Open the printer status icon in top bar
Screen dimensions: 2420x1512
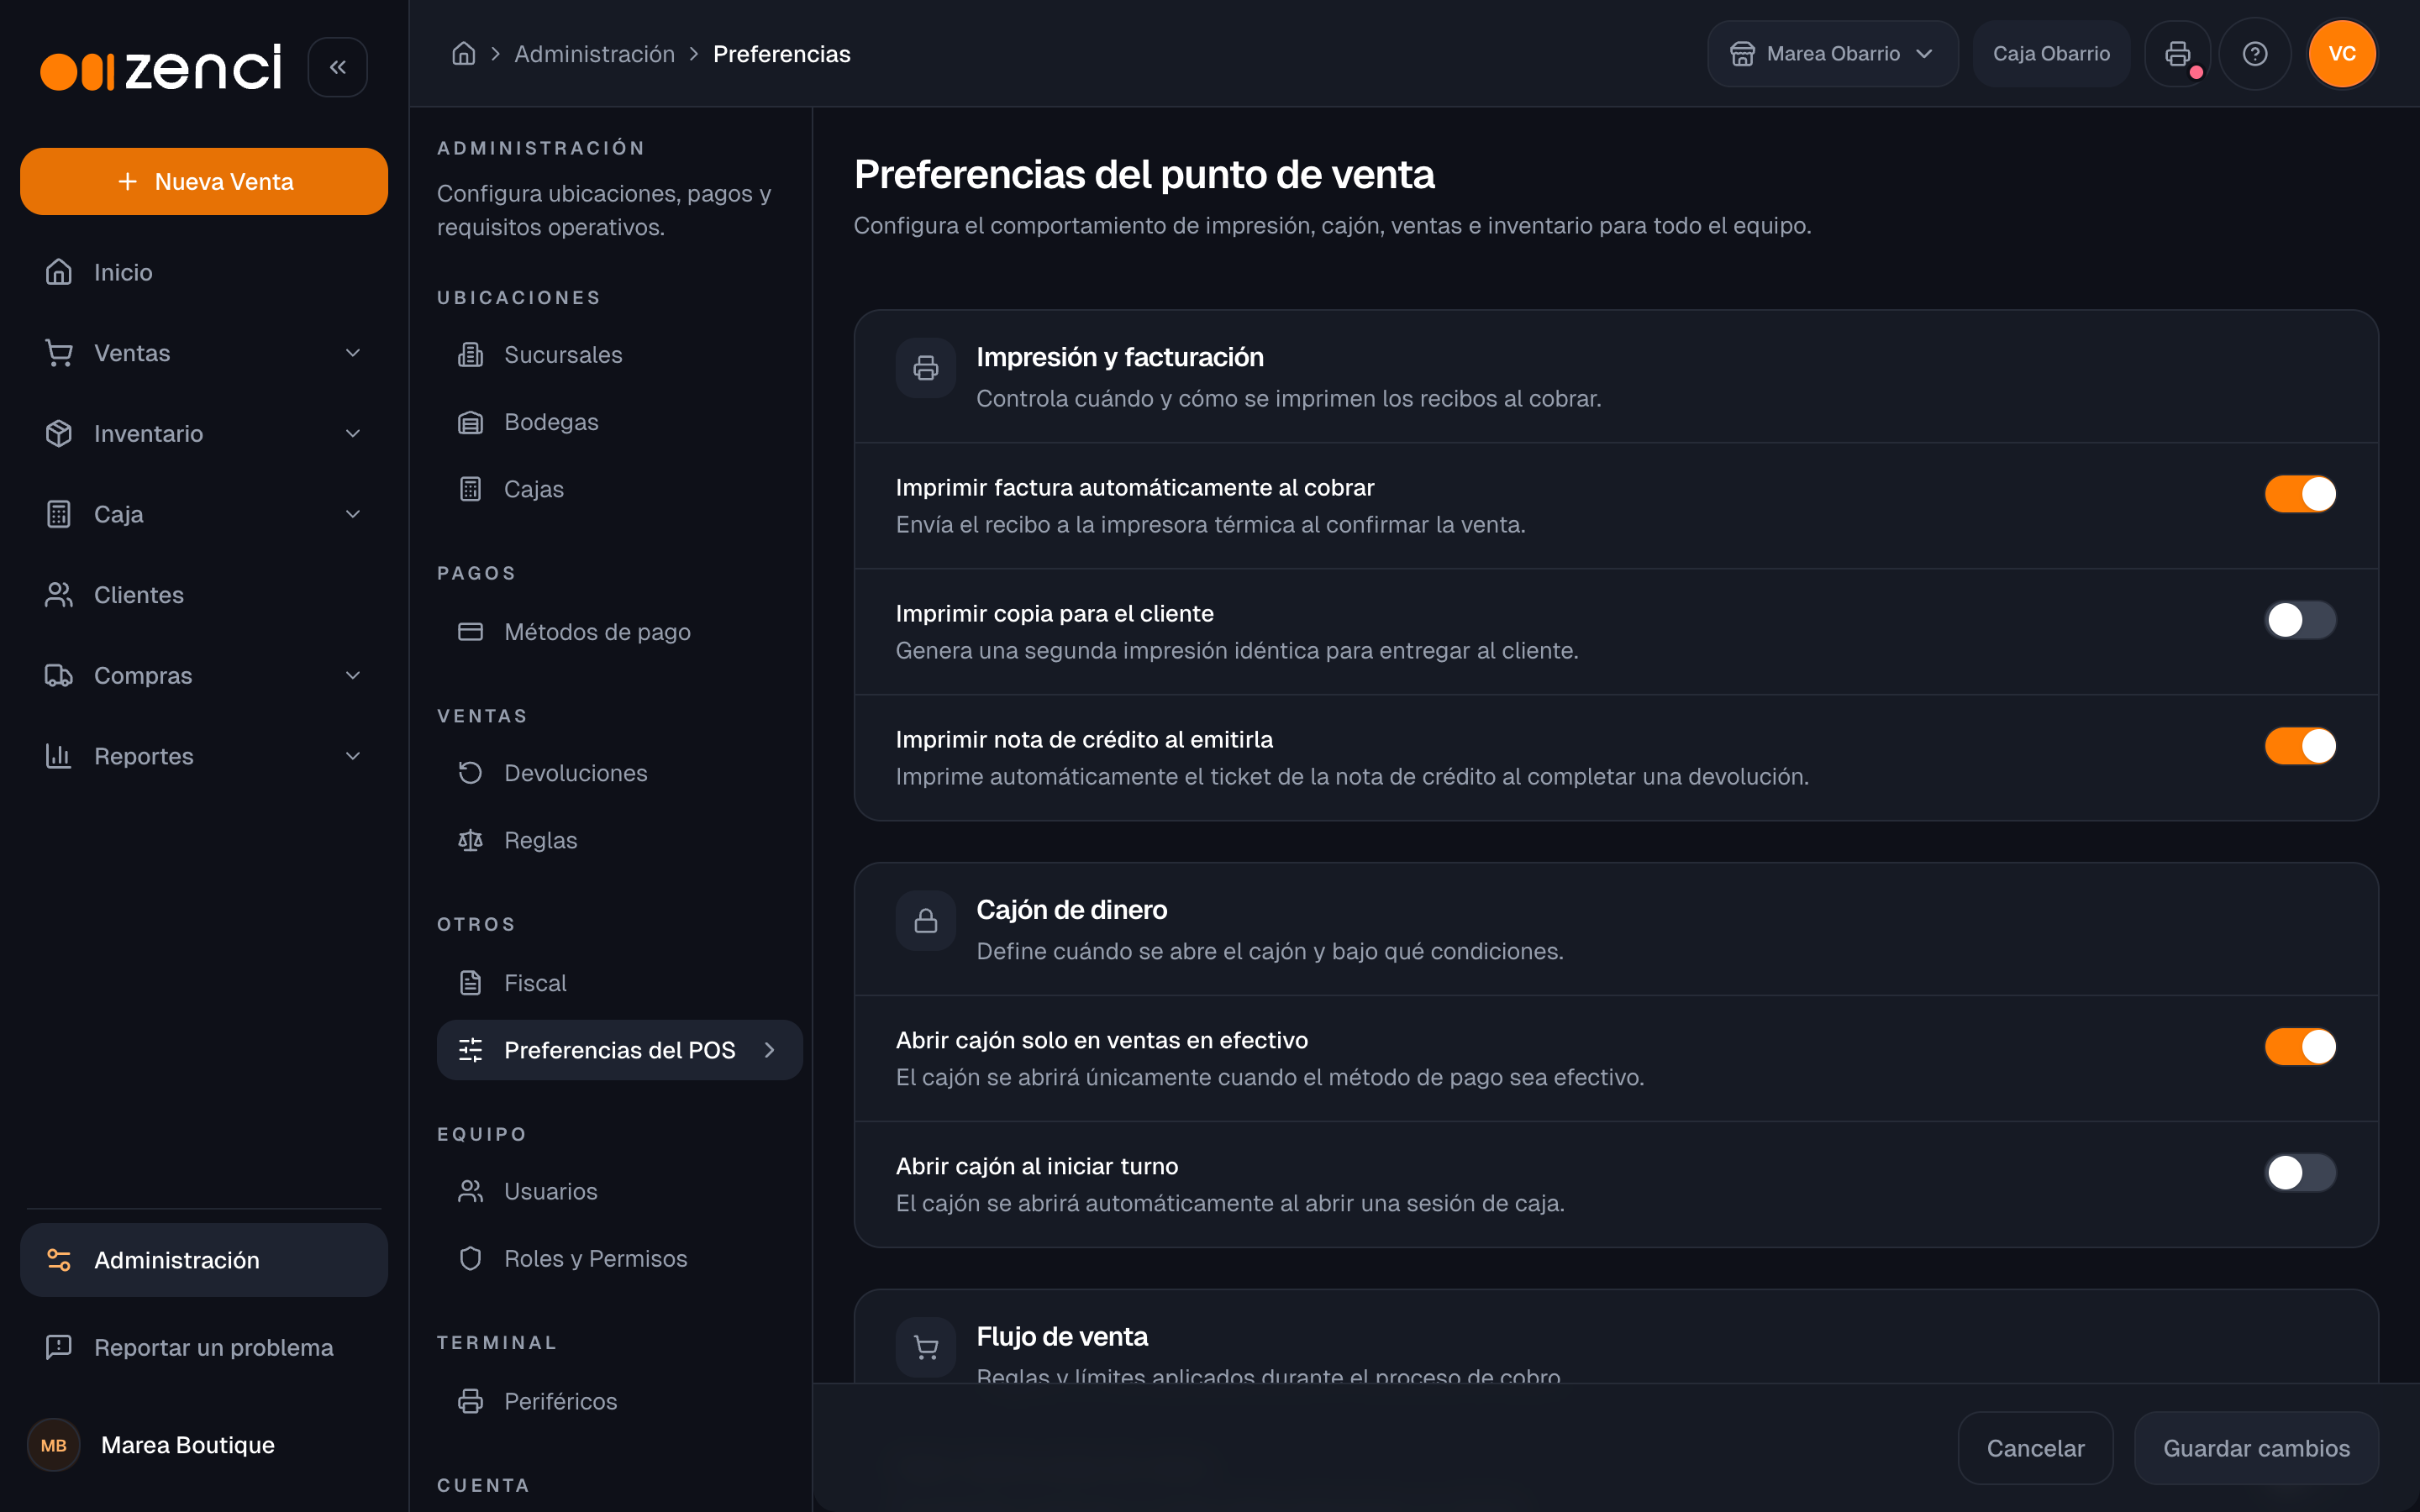[2177, 54]
